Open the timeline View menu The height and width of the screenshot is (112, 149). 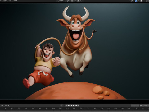click(2, 105)
